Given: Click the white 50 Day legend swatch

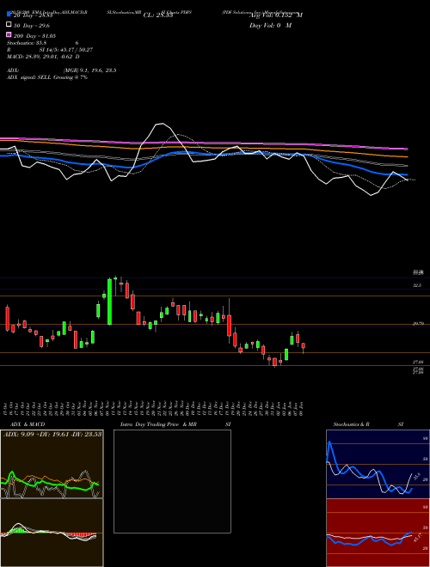Looking at the screenshot, I should coord(9,25).
